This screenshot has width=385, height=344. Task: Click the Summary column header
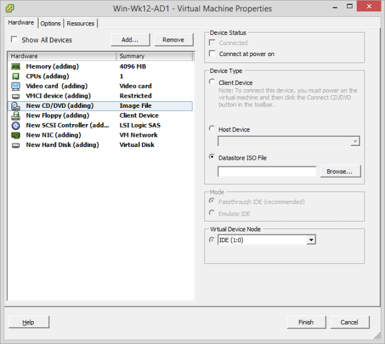coord(155,56)
